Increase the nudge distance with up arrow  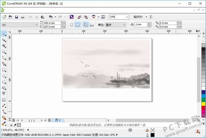pos(149,24)
